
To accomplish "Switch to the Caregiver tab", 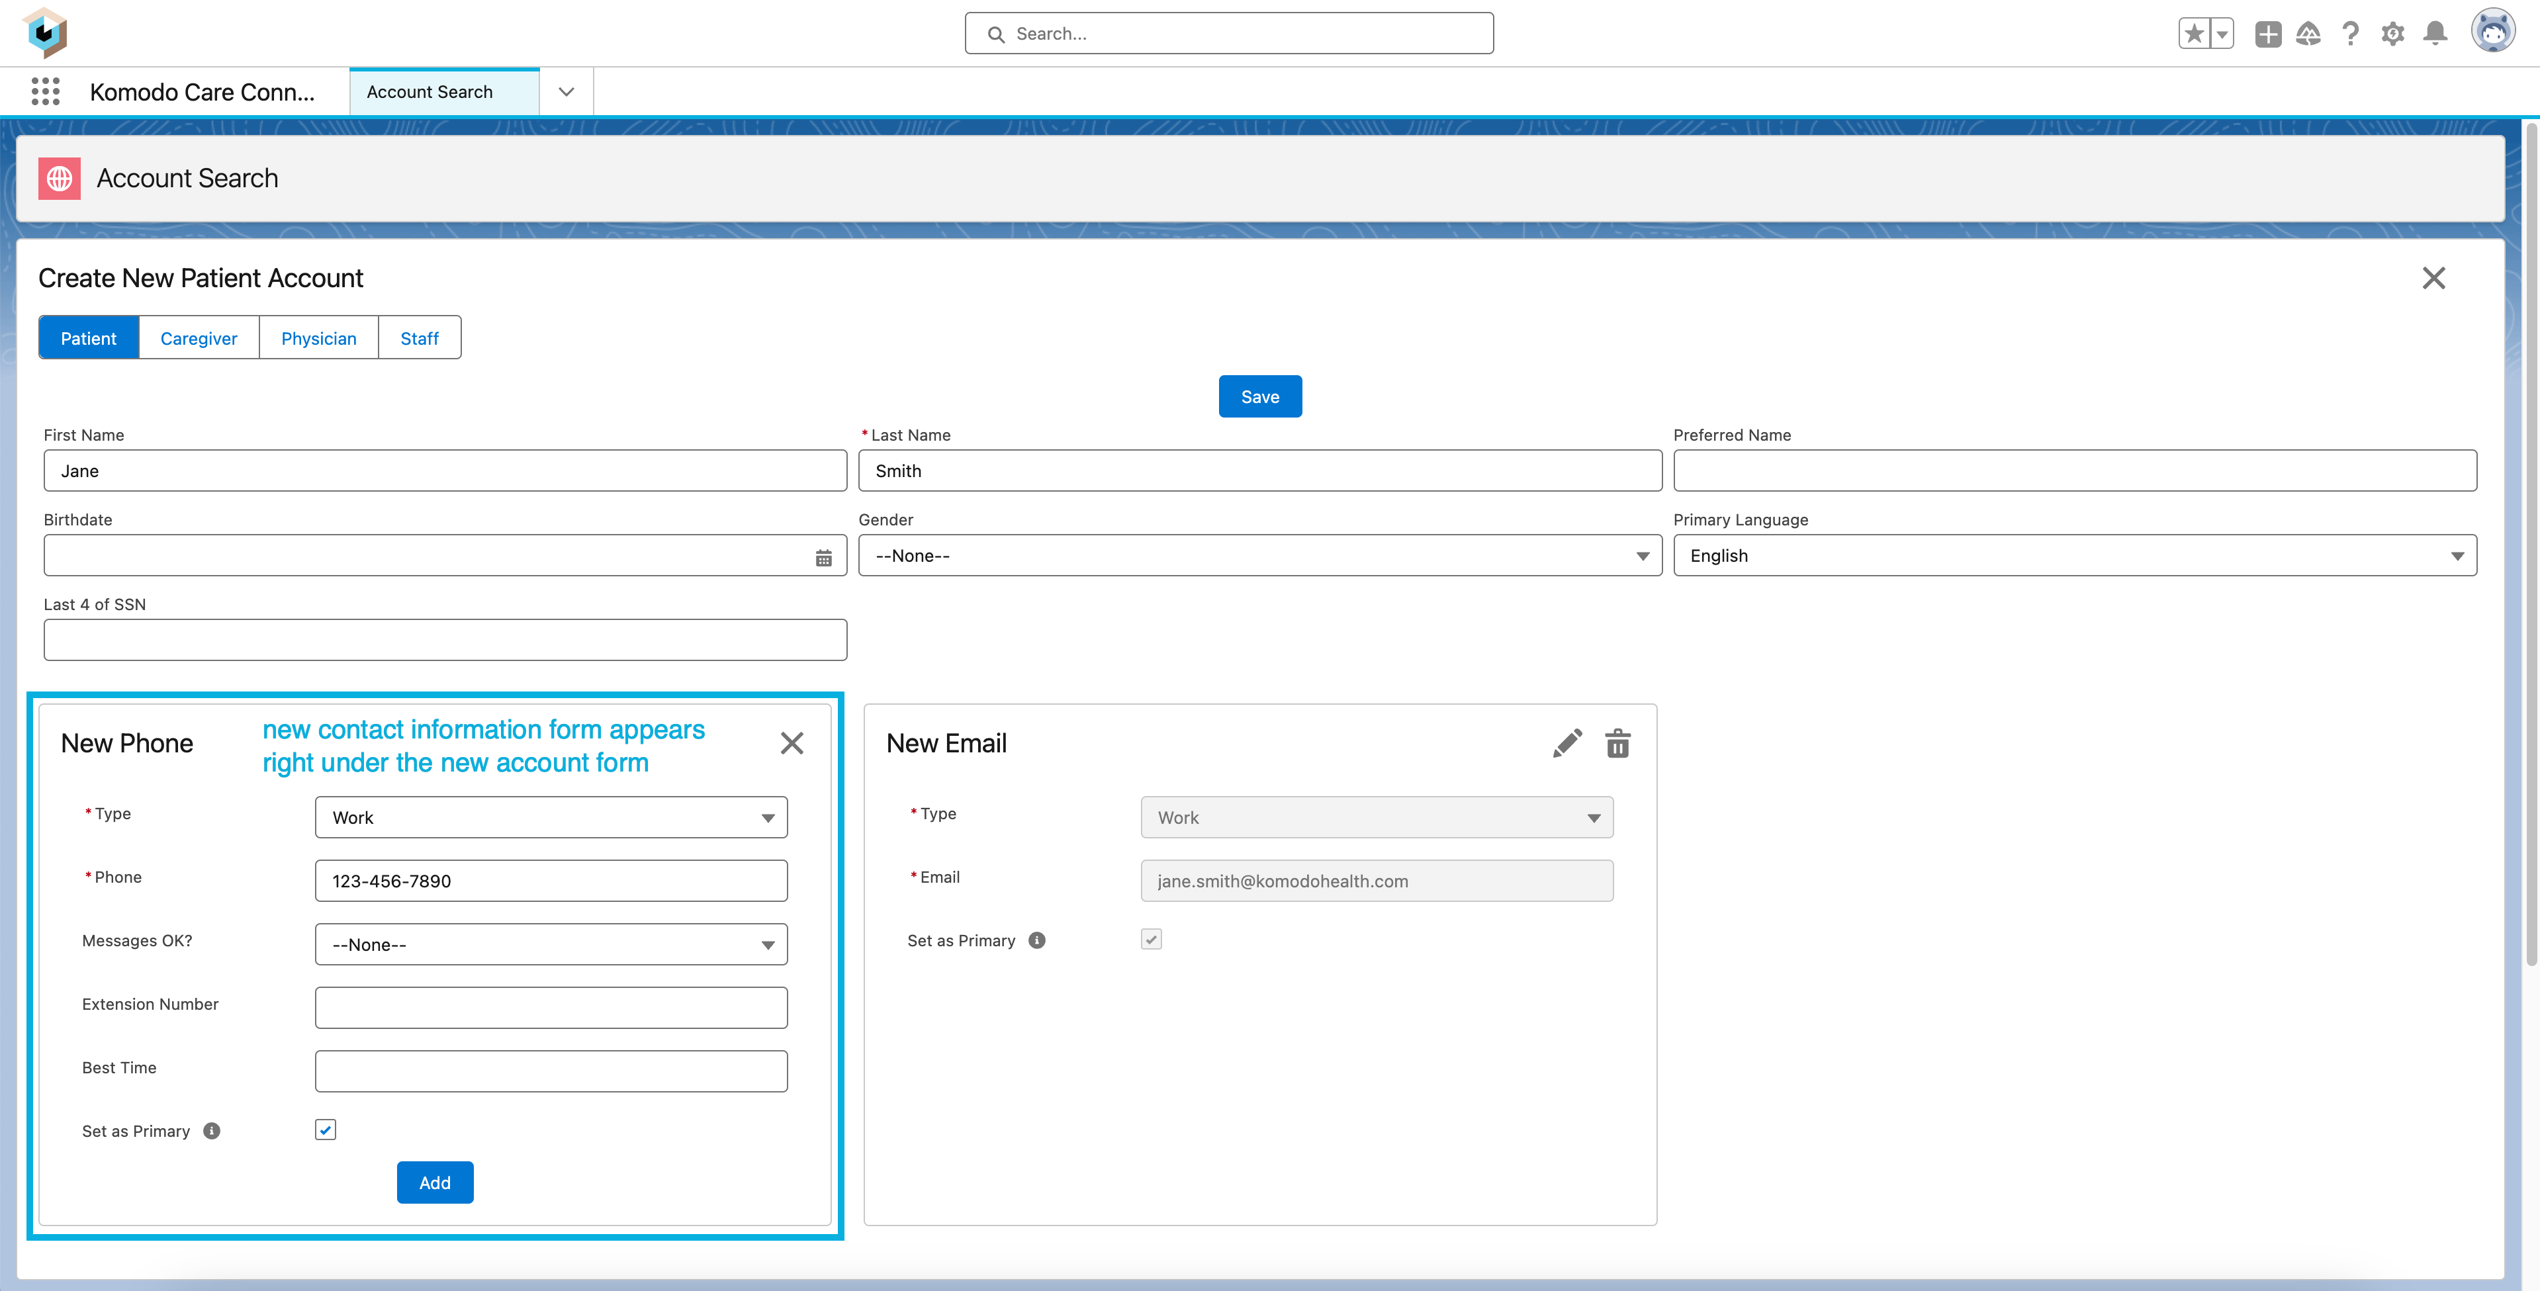I will click(x=199, y=338).
